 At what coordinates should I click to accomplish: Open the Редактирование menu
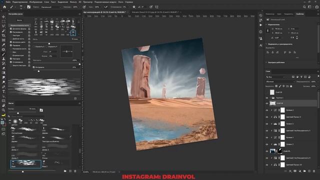click(x=20, y=2)
